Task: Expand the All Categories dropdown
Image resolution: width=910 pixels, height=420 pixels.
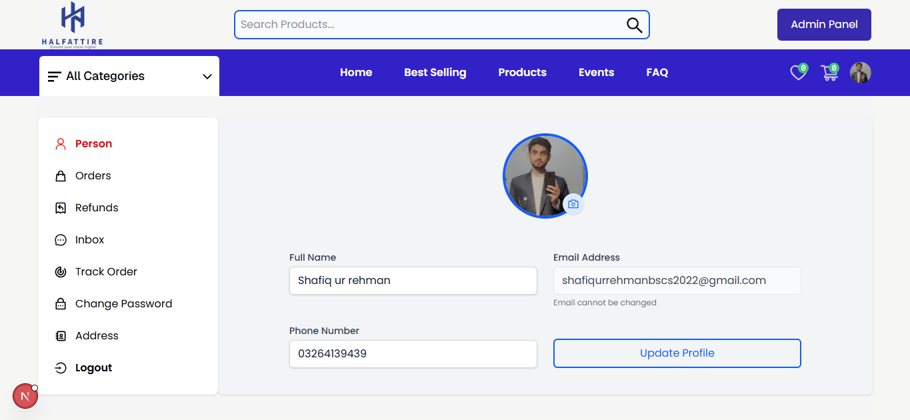Action: click(129, 76)
